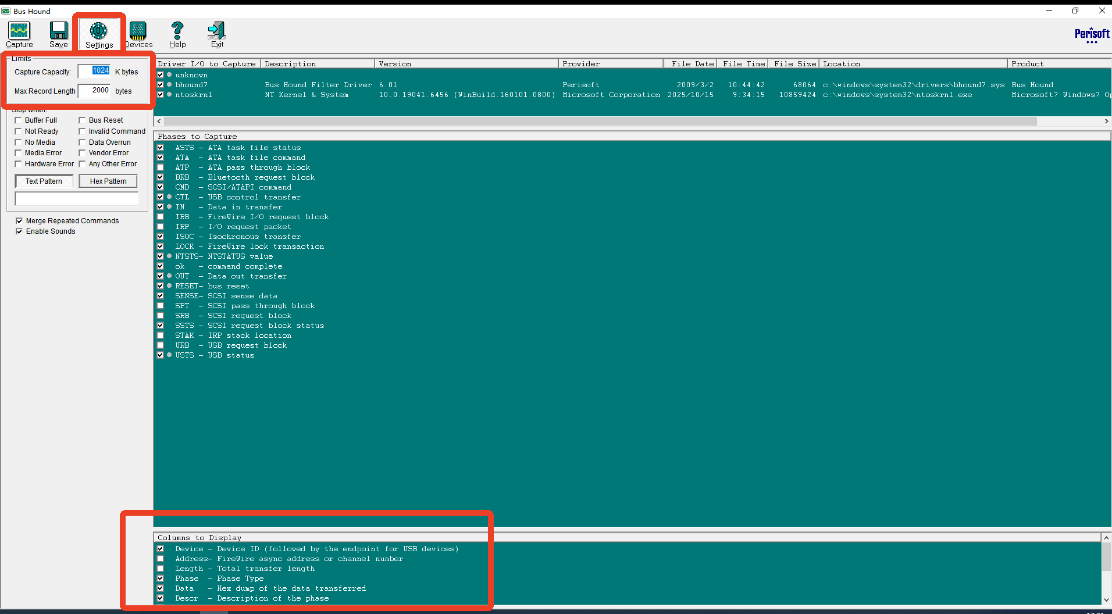Screen dimensions: 1112x614
Task: Open the Capture view
Action: (19, 34)
